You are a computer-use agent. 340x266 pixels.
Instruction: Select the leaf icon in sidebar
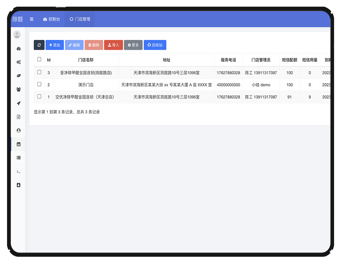click(x=18, y=76)
